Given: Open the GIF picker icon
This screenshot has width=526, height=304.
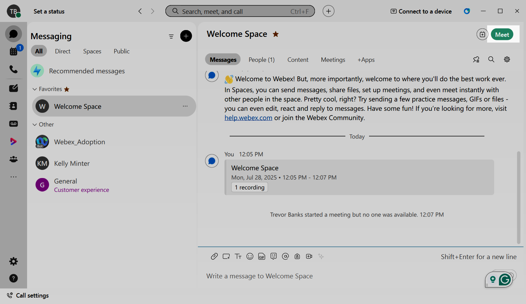Looking at the screenshot, I should pyautogui.click(x=262, y=257).
